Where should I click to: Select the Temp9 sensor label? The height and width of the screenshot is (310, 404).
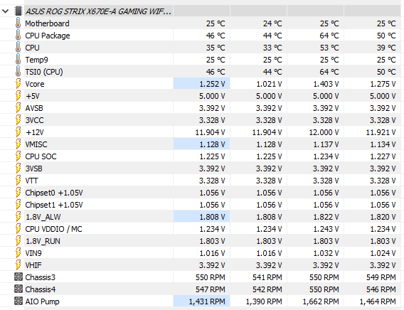(36, 60)
